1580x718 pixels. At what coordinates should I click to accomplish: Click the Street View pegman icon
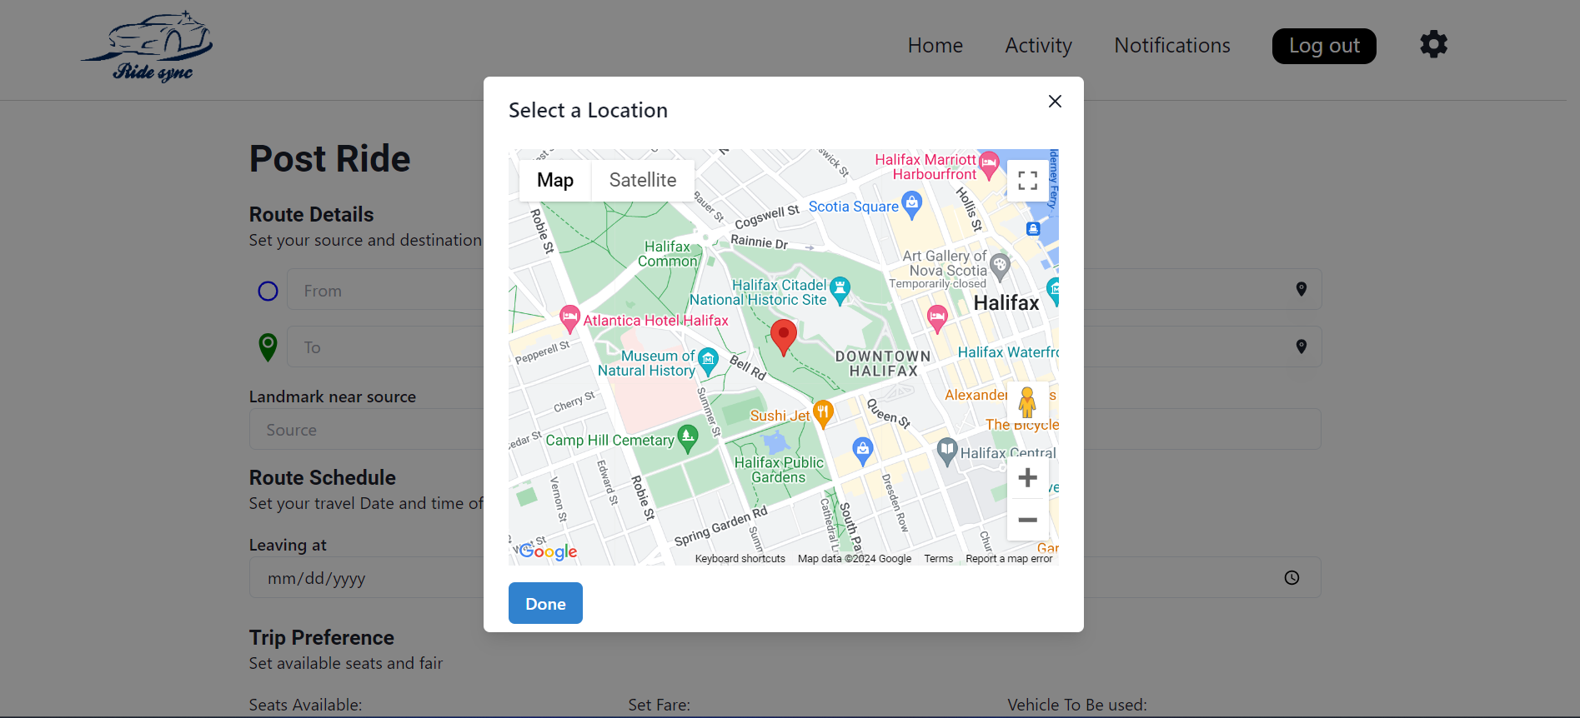(x=1027, y=402)
